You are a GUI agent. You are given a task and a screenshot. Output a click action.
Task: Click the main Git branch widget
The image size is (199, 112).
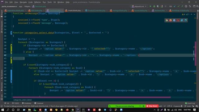point(188,106)
